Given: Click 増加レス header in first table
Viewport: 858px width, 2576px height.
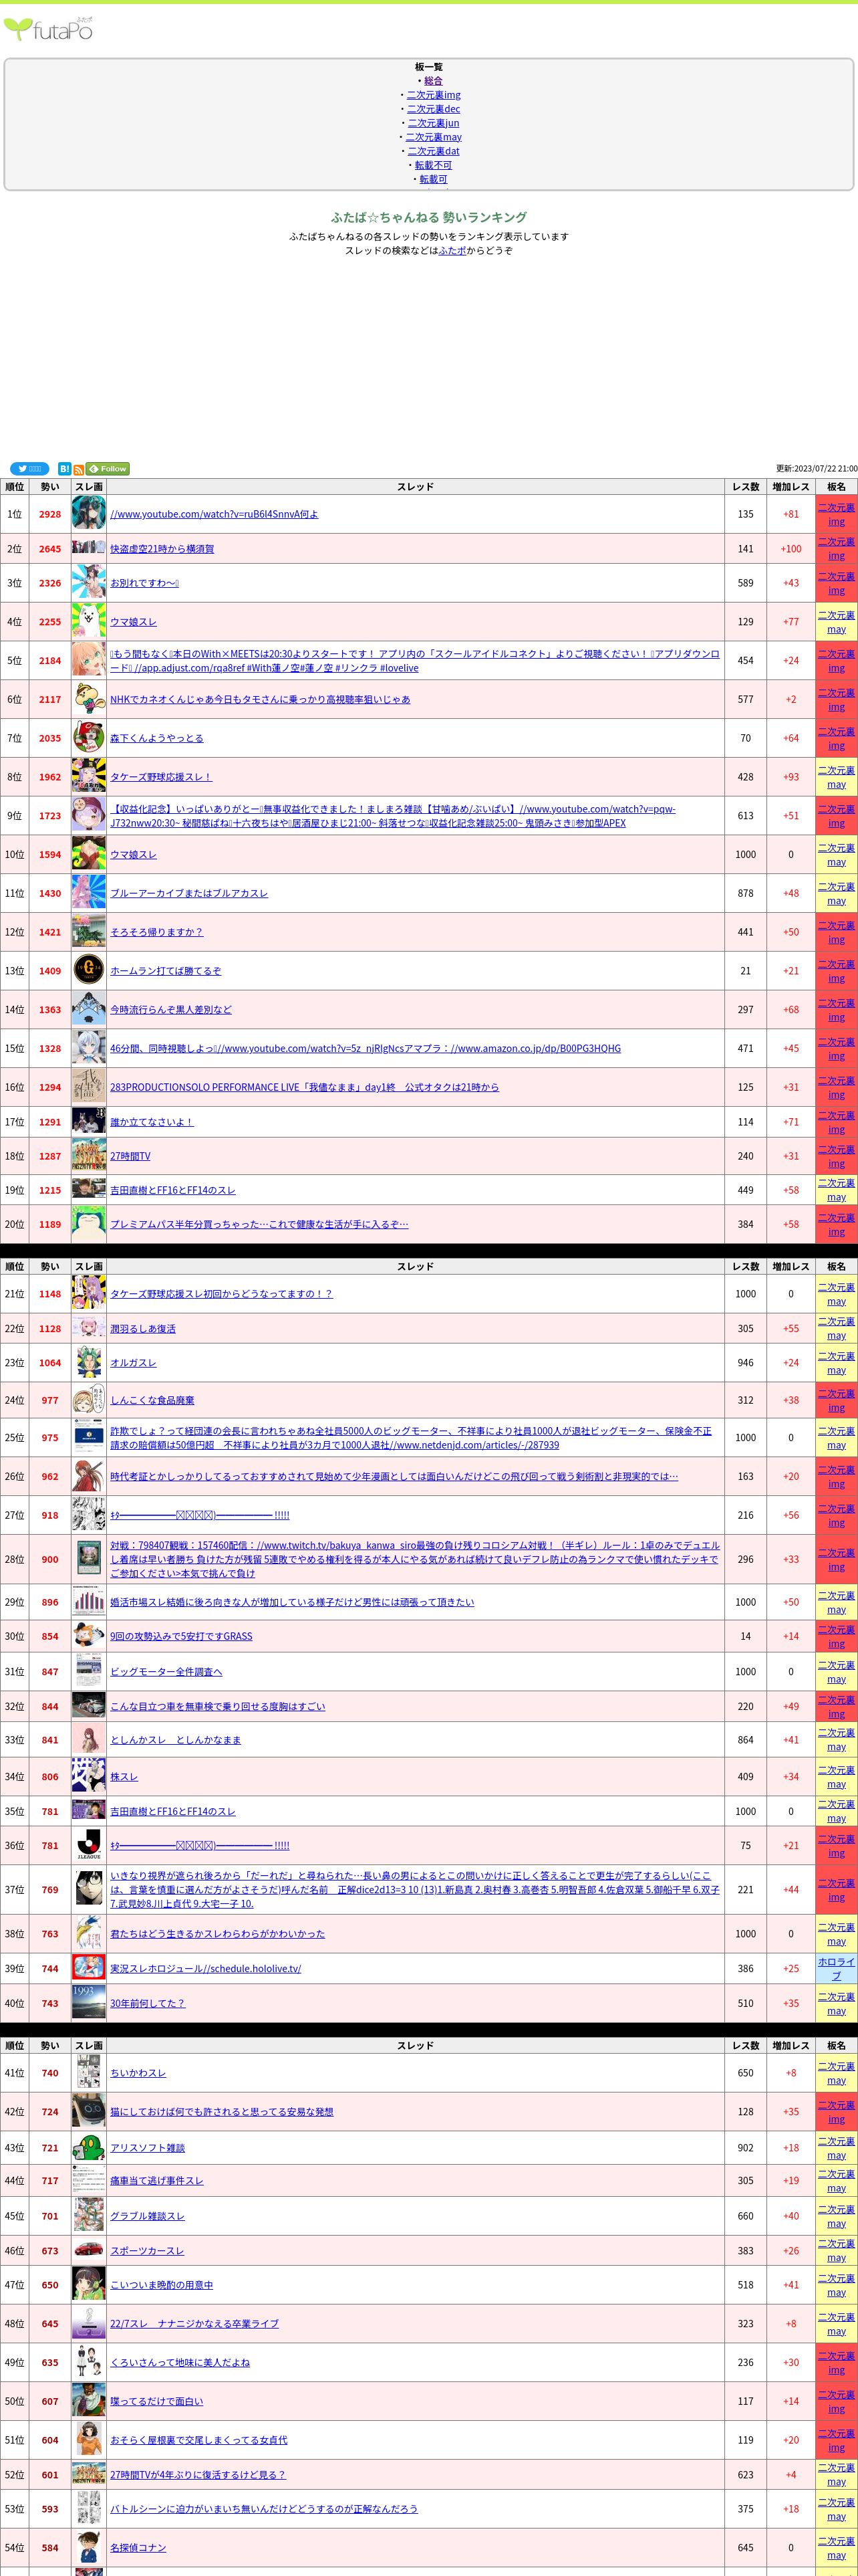Looking at the screenshot, I should pos(791,487).
